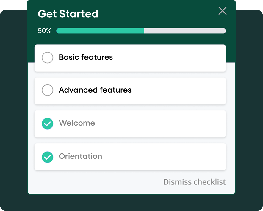Click the green checkmark icon beside Welcome
This screenshot has height=211, width=263.
[47, 123]
